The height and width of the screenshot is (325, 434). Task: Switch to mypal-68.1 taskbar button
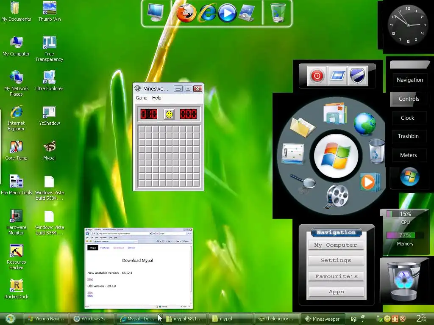point(185,319)
